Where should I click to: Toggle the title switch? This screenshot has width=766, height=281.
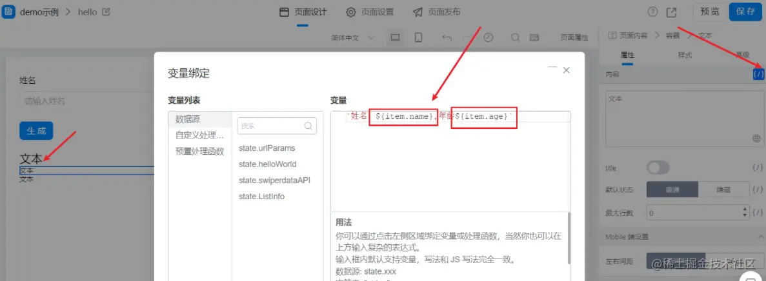pyautogui.click(x=658, y=168)
